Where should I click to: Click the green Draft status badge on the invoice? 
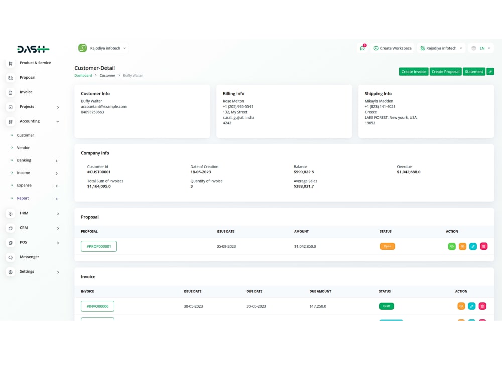tap(386, 306)
